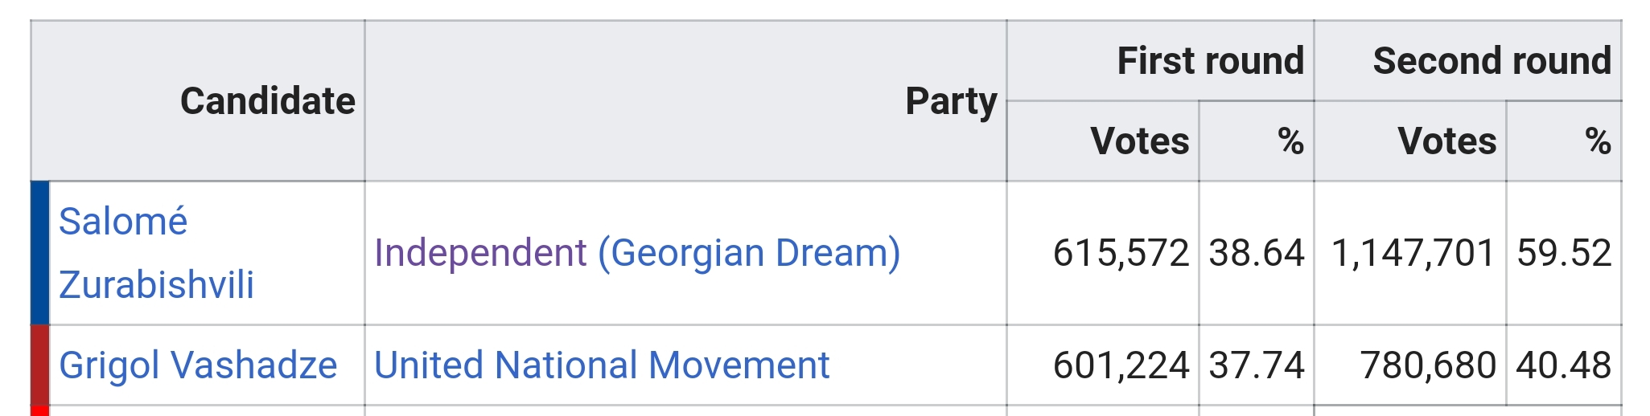Select the Party column header
The width and height of the screenshot is (1650, 416).
click(950, 101)
